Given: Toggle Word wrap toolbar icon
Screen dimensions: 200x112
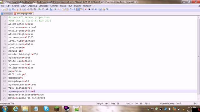Looking at the screenshot, I should 71,9.
